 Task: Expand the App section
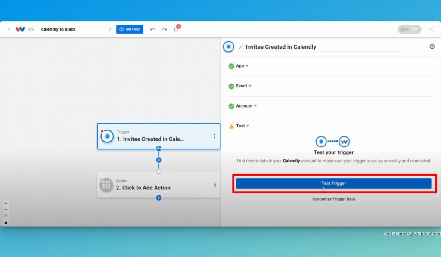click(242, 66)
